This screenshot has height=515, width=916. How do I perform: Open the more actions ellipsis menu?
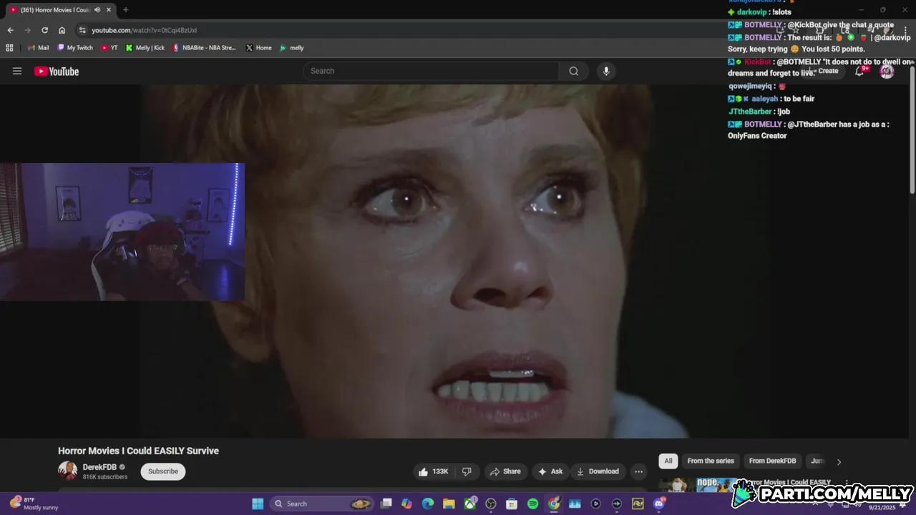[x=638, y=471]
